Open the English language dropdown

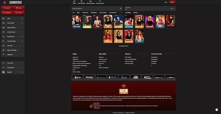(x=13, y=72)
